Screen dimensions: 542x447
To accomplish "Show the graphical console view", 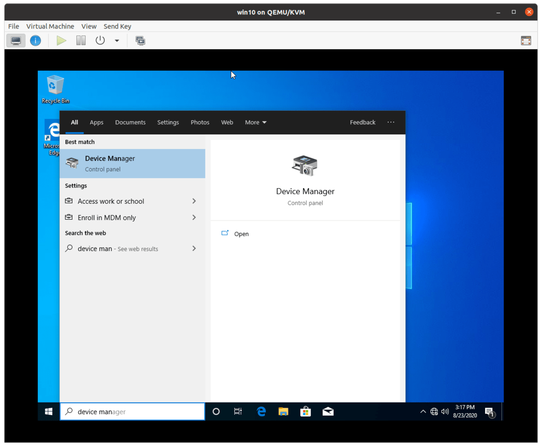I will coord(16,41).
